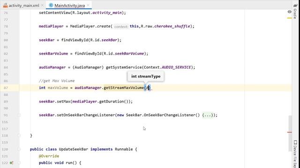Jump to the yellow warning stripe marker
Screen dimensions: 300x168
[x=290, y=18]
